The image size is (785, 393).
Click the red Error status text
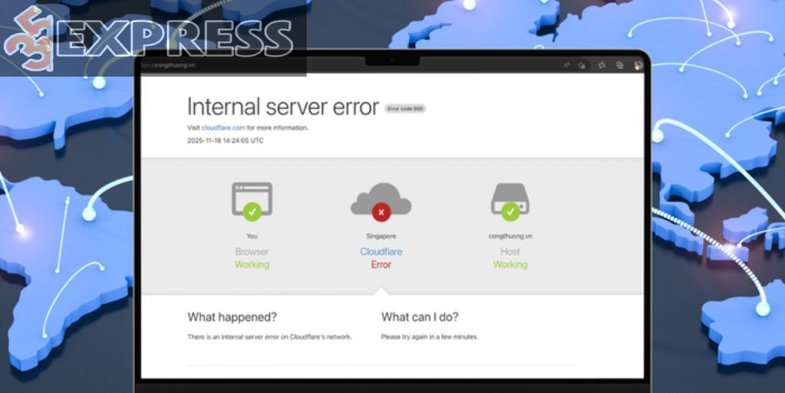tap(381, 264)
